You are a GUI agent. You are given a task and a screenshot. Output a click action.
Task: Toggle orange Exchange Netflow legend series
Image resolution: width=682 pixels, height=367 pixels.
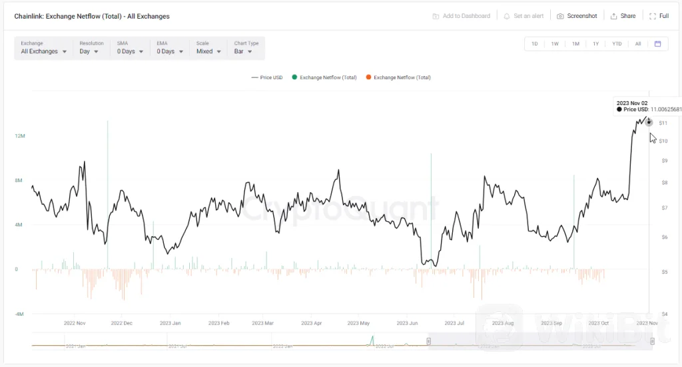click(x=398, y=78)
